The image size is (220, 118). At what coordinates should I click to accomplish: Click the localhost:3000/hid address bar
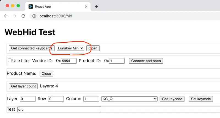point(125,16)
